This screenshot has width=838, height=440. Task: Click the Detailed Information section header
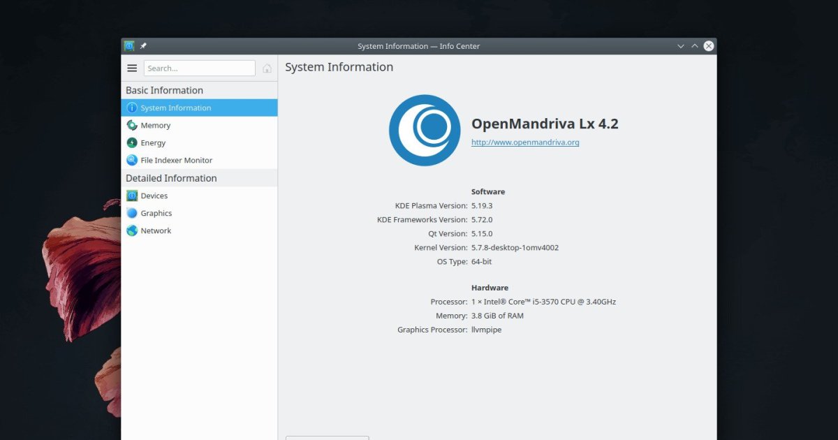[171, 179]
